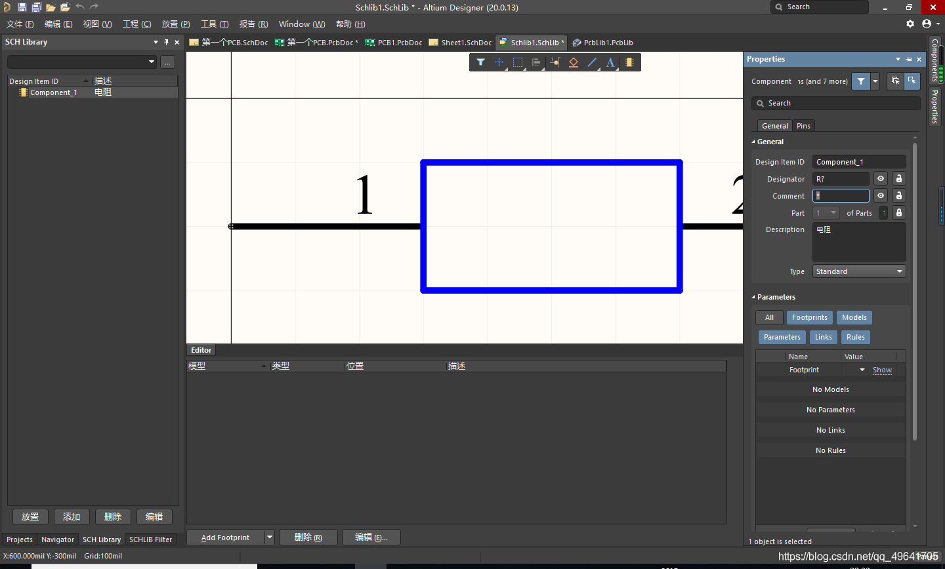Switch to the PcbLib1.PcbLib tab
Screen dimensions: 945x569
click(602, 43)
